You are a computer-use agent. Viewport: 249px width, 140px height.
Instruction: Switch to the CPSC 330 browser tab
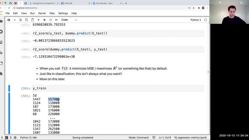(75, 3)
